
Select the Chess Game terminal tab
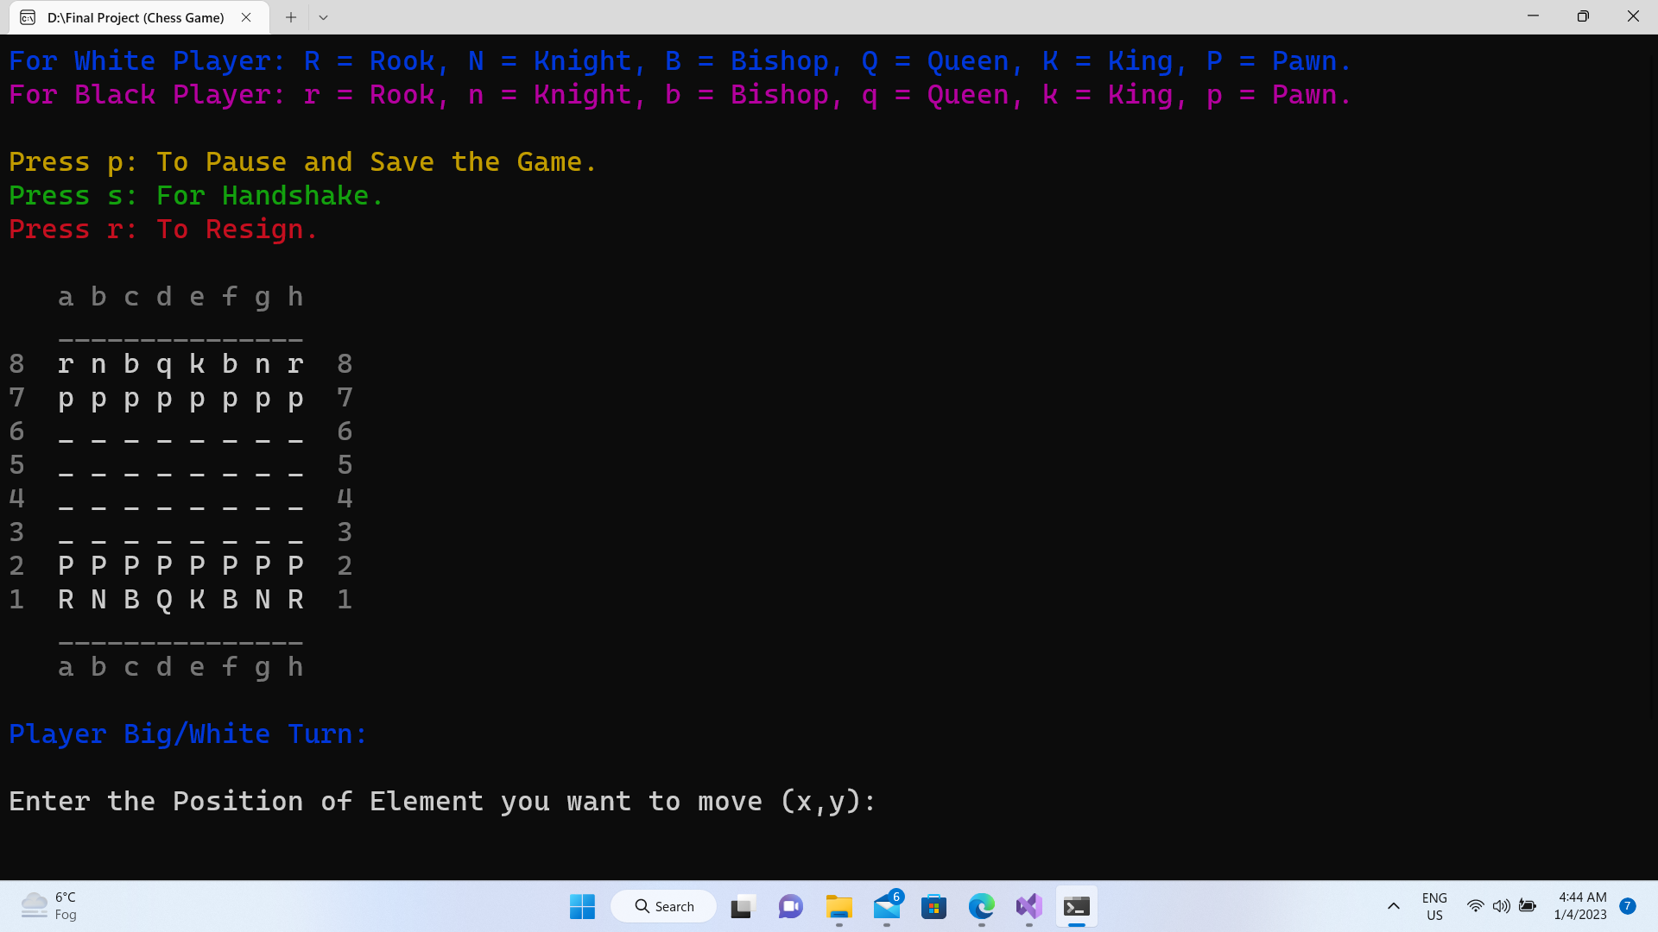(136, 17)
